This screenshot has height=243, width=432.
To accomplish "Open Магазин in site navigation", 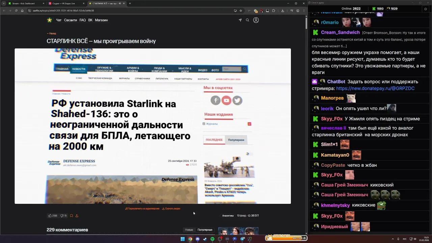I will 101,20.
